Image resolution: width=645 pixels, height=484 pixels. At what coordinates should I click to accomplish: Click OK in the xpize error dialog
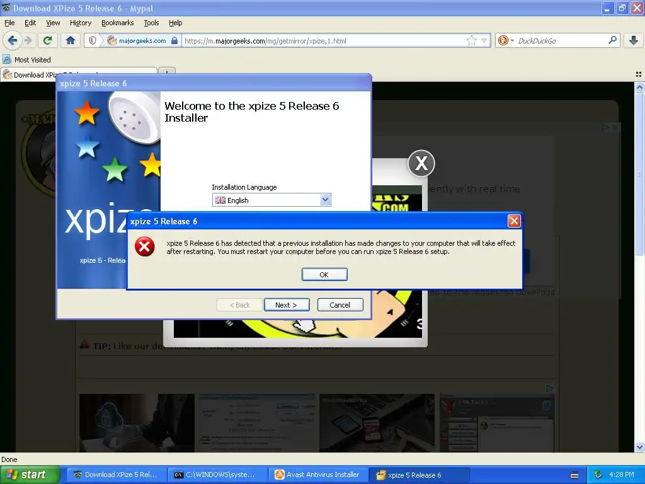(x=324, y=275)
